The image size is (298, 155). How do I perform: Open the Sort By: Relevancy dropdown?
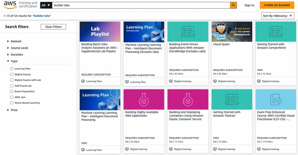coord(278,16)
